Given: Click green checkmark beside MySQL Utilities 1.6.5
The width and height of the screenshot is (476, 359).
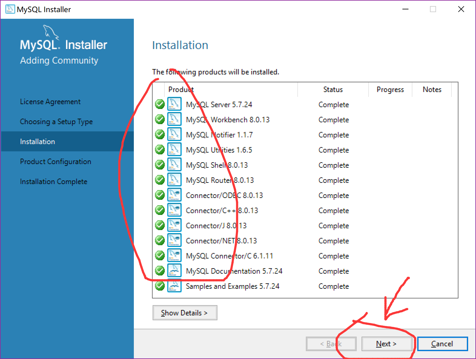Looking at the screenshot, I should (x=160, y=150).
